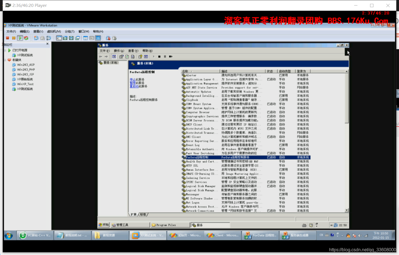Open VMware 窗口(W) menu
The image size is (399, 255).
[x=84, y=32]
